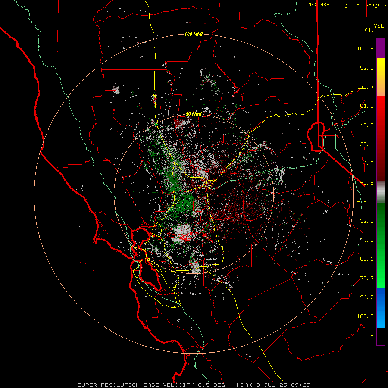Click the 14.5 velocity scale value
The width and height of the screenshot is (388, 388).
pos(367,163)
